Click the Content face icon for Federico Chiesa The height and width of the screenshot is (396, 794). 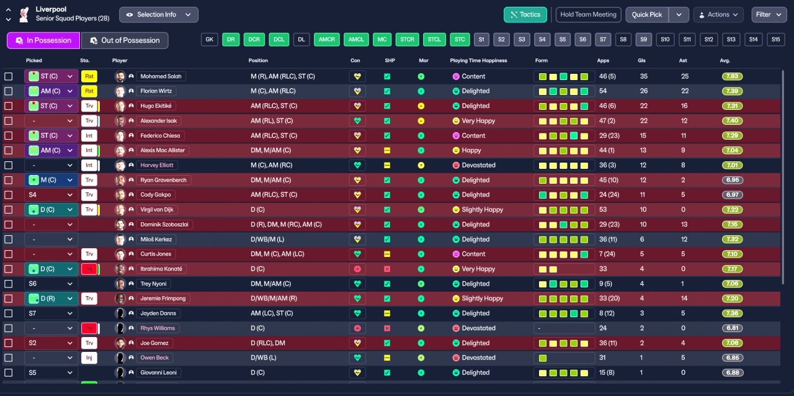coord(456,135)
